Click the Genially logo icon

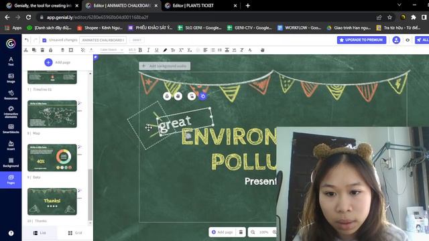11,44
